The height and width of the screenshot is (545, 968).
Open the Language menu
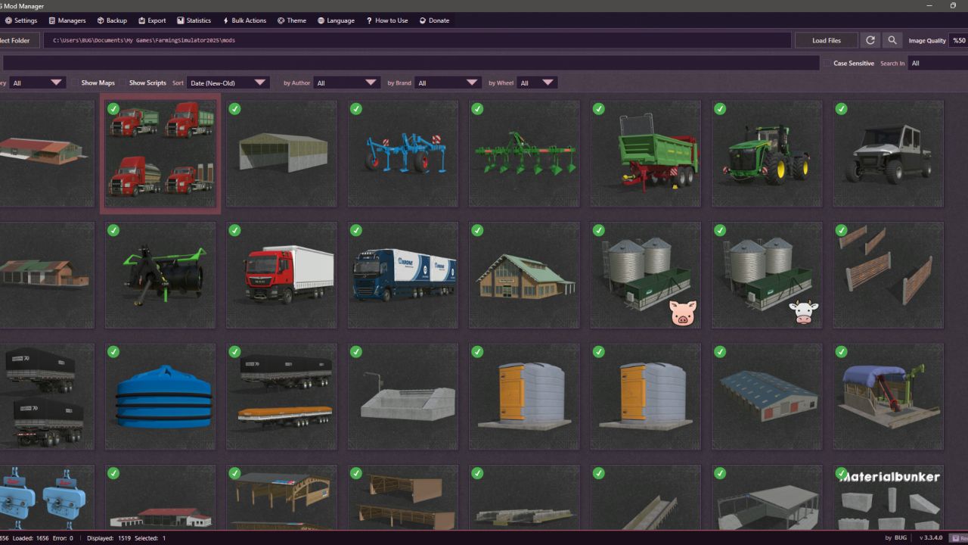pos(336,20)
